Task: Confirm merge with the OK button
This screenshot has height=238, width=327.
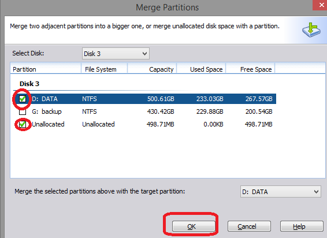Action: point(194,226)
